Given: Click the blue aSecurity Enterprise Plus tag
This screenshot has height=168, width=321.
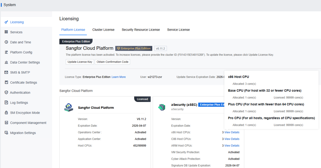Looking at the screenshot, I should (x=211, y=104).
